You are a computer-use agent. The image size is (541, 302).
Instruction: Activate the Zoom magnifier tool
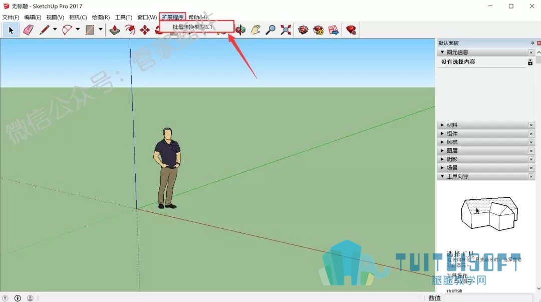point(270,30)
